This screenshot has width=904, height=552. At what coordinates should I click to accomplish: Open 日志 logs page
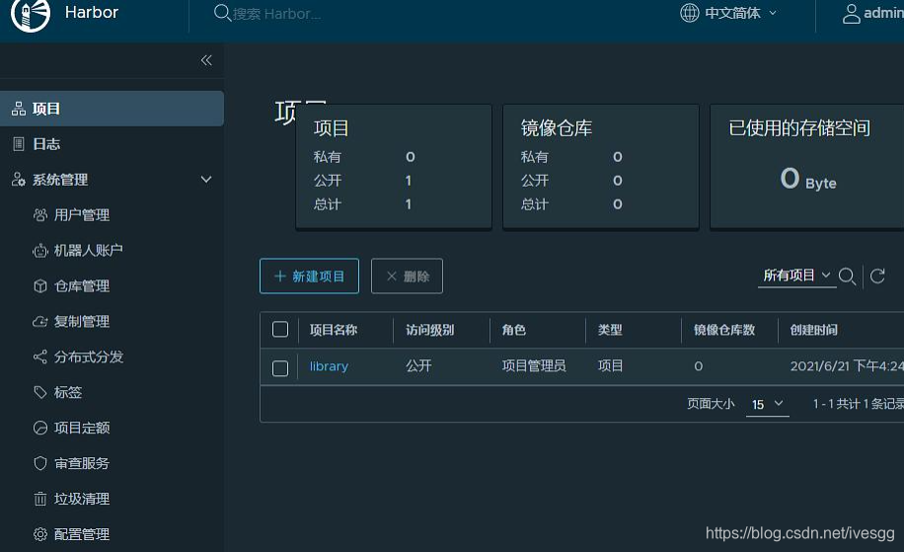(46, 144)
